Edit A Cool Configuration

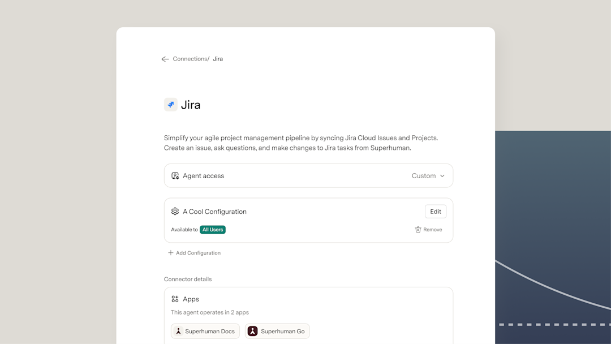(x=436, y=212)
